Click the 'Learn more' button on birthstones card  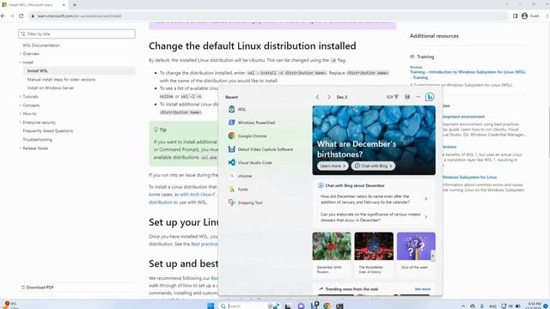coord(333,166)
